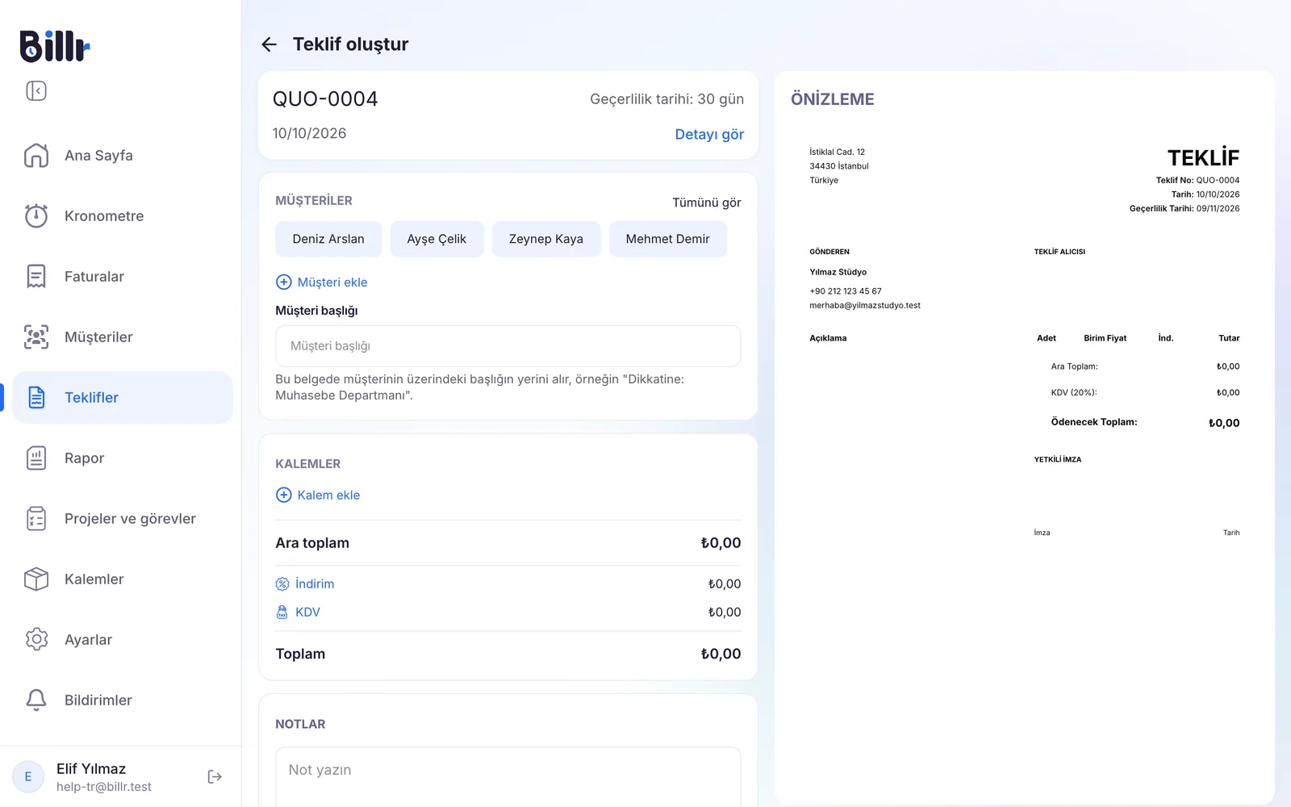
Task: Click the Kronometre stopwatch icon
Action: tap(36, 215)
